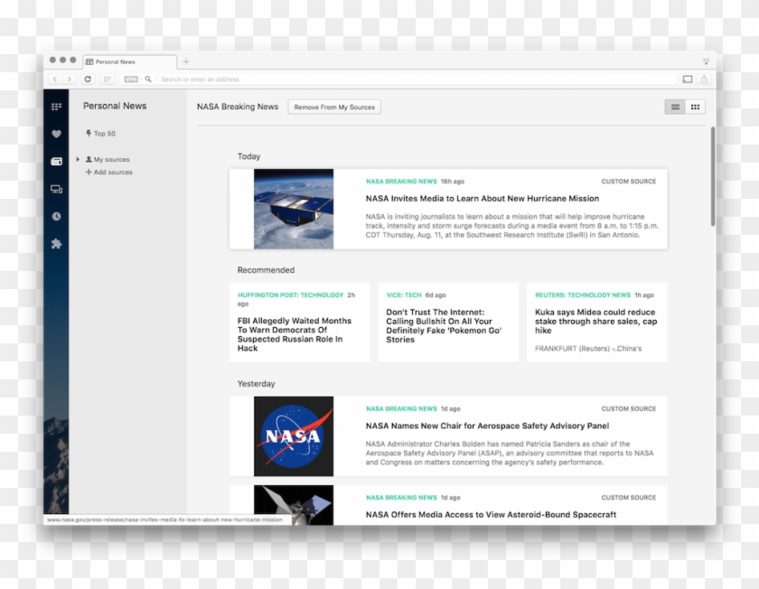Open Extensions via the puzzle icon
The height and width of the screenshot is (589, 759).
(x=56, y=244)
